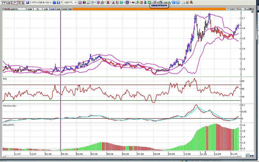Click the red bold B icon
This screenshot has width=259, height=162.
(x=108, y=3)
